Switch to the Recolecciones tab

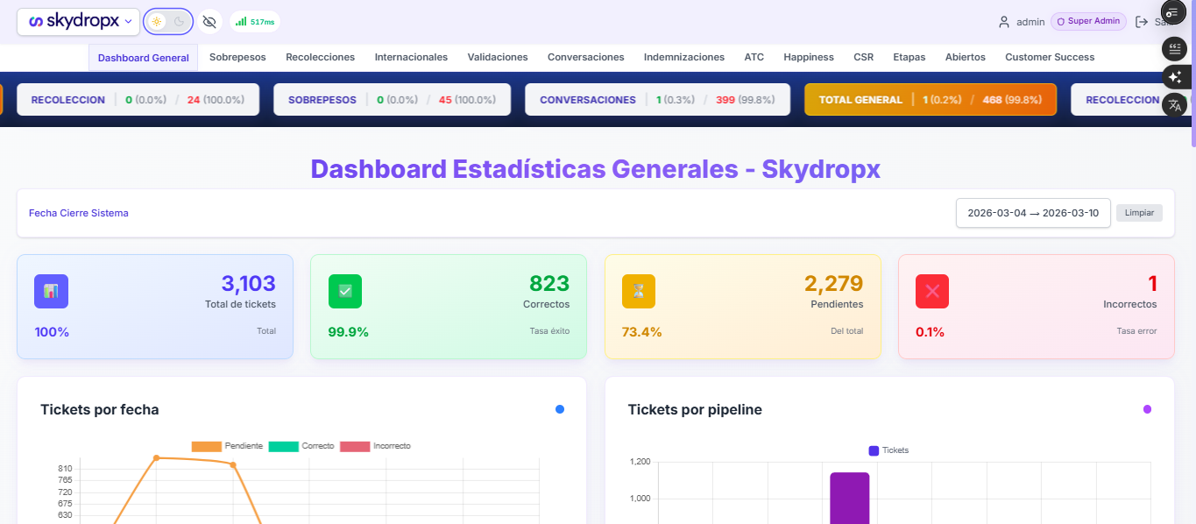pyautogui.click(x=320, y=56)
